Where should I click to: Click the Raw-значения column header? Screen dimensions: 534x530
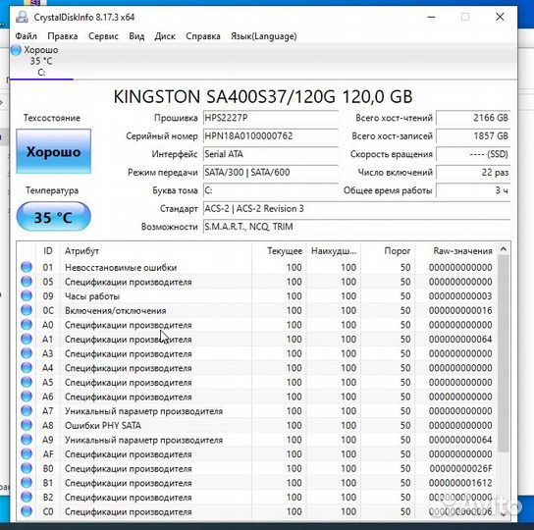(x=455, y=251)
